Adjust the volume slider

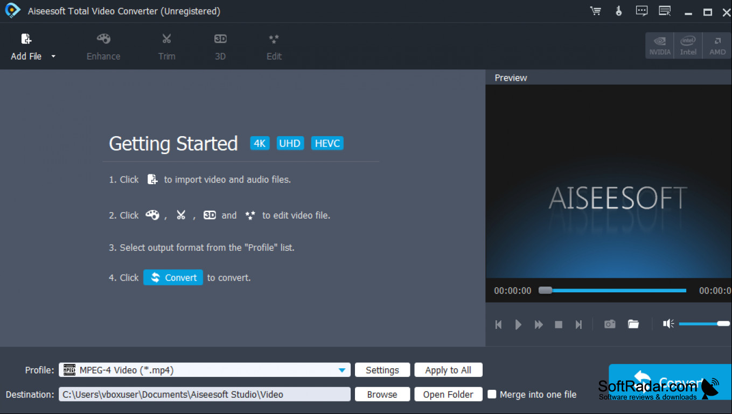pyautogui.click(x=705, y=324)
